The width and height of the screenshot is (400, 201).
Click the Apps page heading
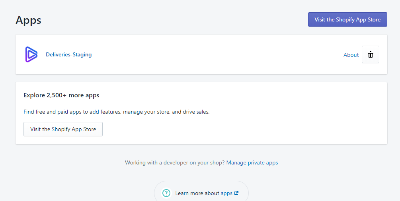click(28, 20)
